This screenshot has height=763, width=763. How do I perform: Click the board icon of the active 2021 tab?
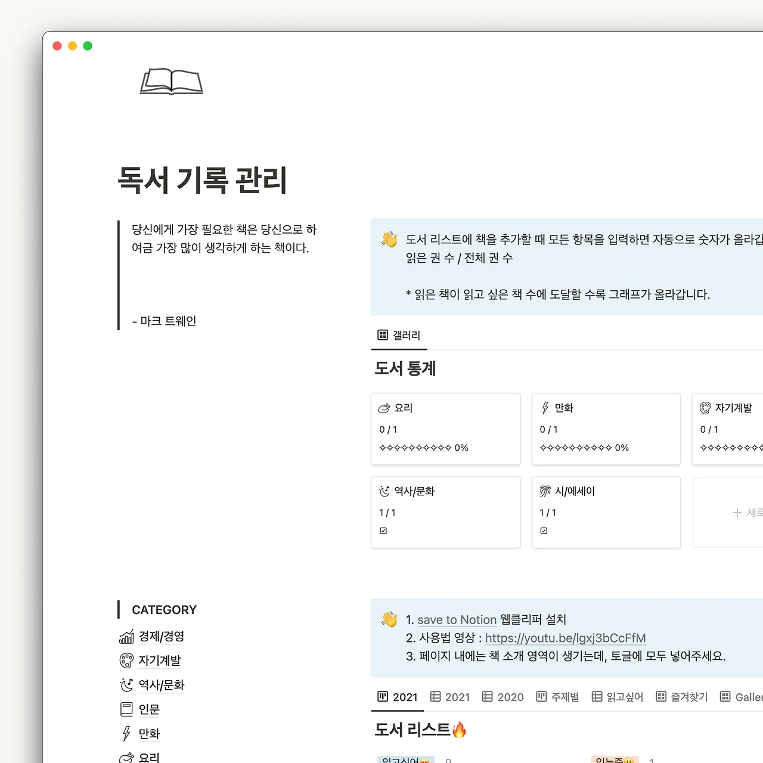tap(383, 696)
